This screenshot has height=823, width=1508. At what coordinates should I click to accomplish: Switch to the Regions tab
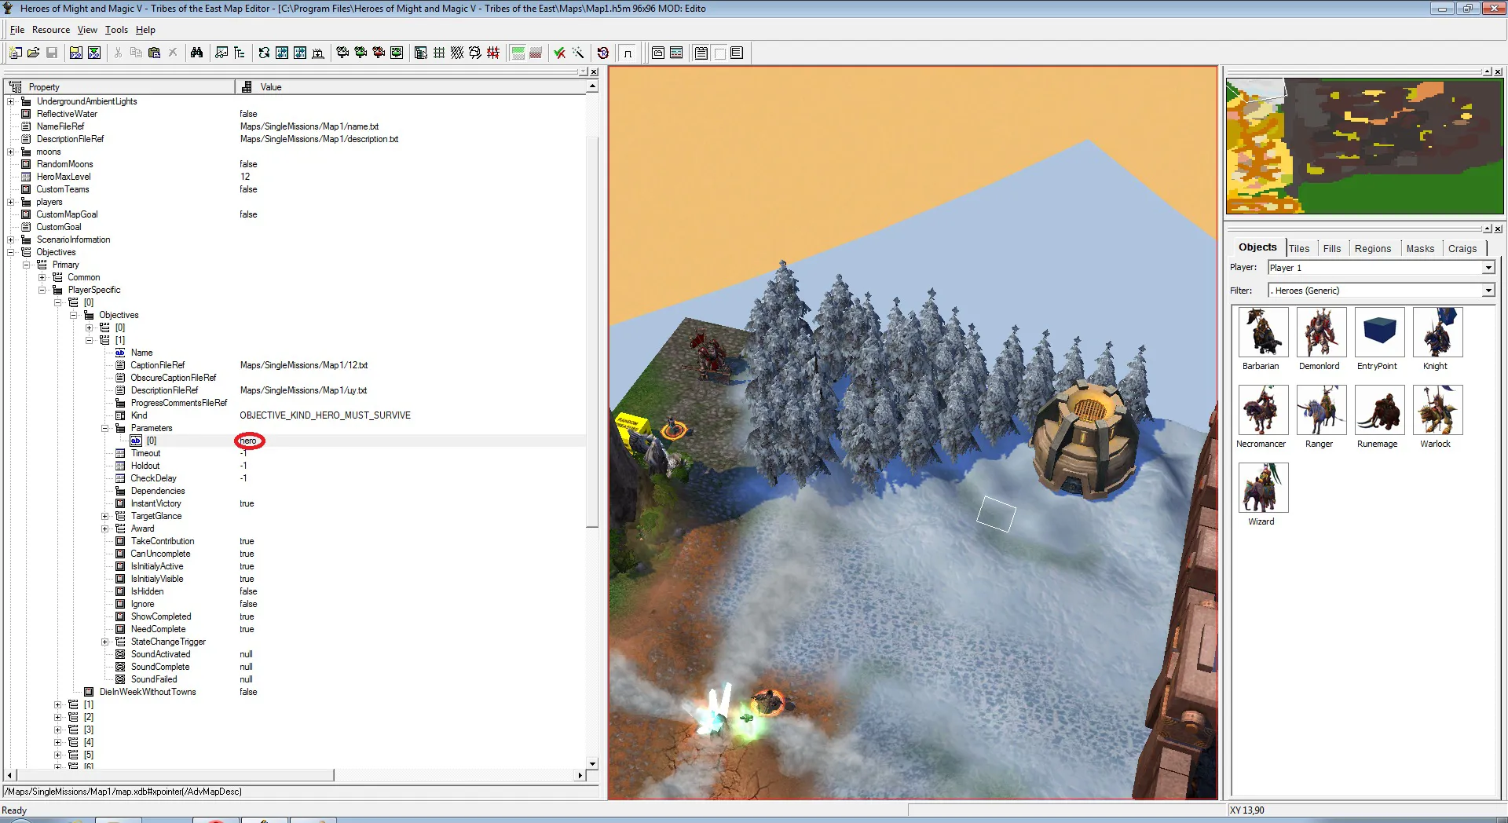click(x=1373, y=248)
